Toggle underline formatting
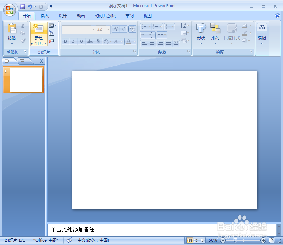 tap(81, 41)
